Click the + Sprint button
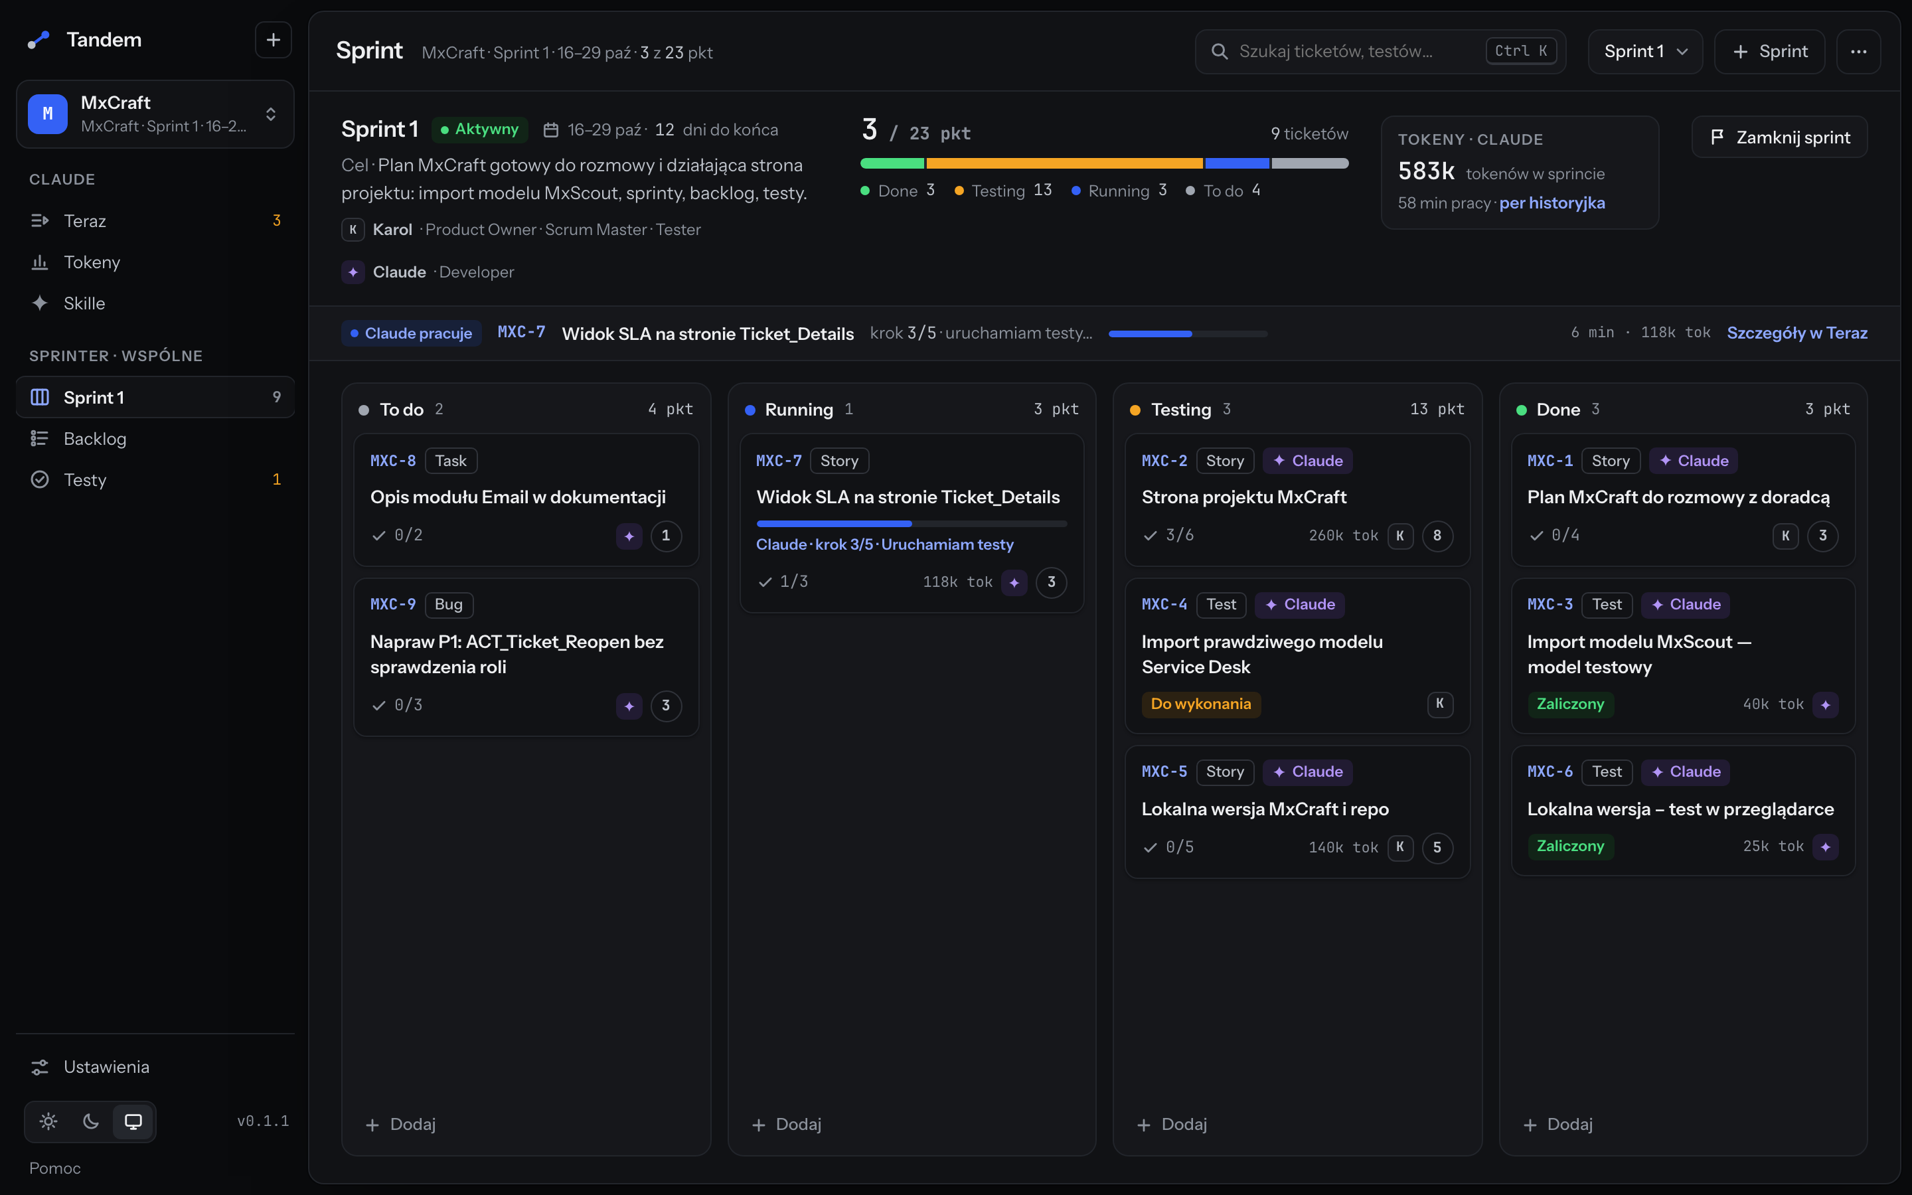The height and width of the screenshot is (1195, 1912). tap(1769, 51)
